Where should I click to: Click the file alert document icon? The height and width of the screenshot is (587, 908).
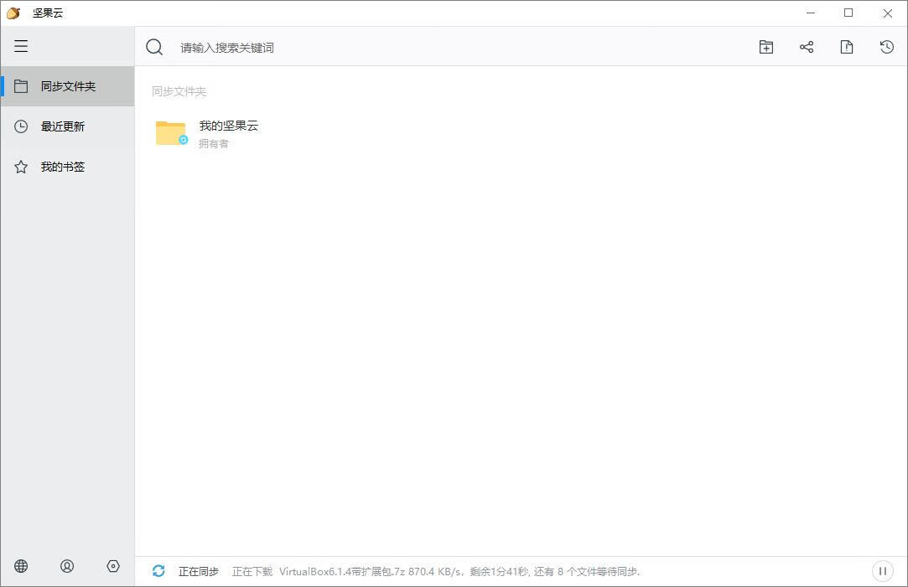tap(847, 47)
